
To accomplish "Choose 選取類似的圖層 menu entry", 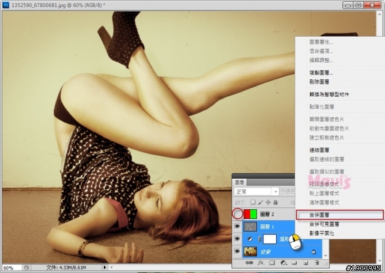I will point(327,171).
